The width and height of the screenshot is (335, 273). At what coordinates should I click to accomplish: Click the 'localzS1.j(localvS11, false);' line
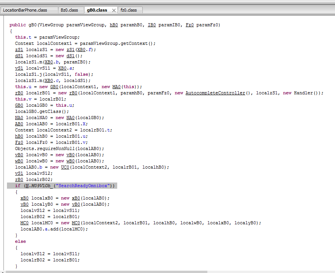[54, 74]
